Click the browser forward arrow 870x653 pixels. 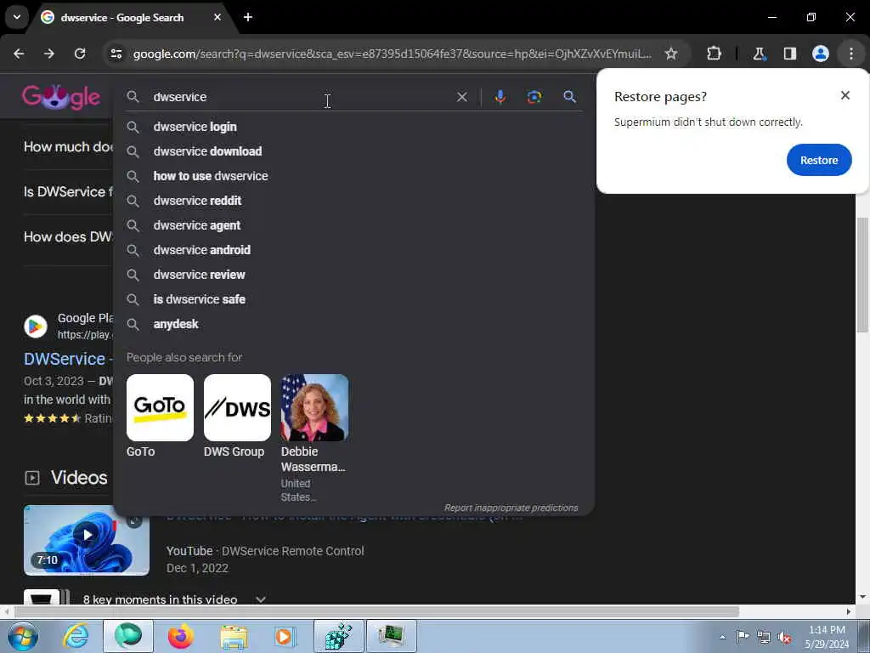49,54
